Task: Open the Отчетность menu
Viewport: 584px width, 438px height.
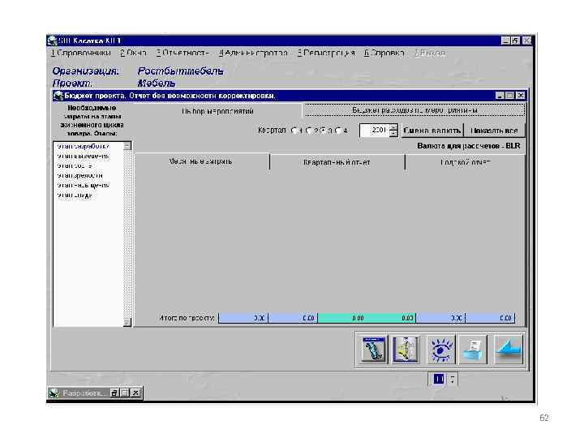Action: click(x=182, y=54)
